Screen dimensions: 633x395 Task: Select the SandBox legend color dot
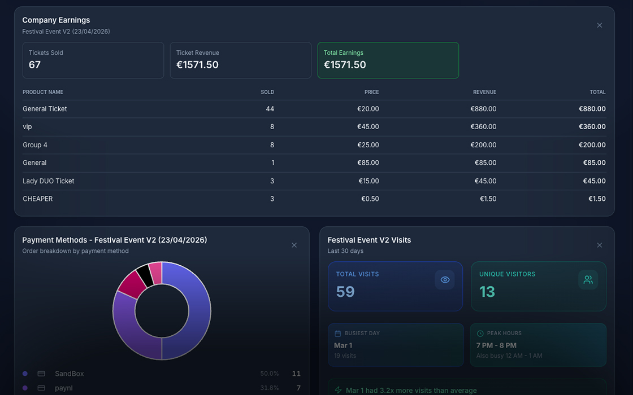coord(24,373)
